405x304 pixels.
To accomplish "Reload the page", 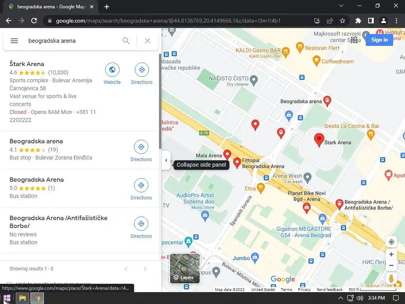I will 34,21.
